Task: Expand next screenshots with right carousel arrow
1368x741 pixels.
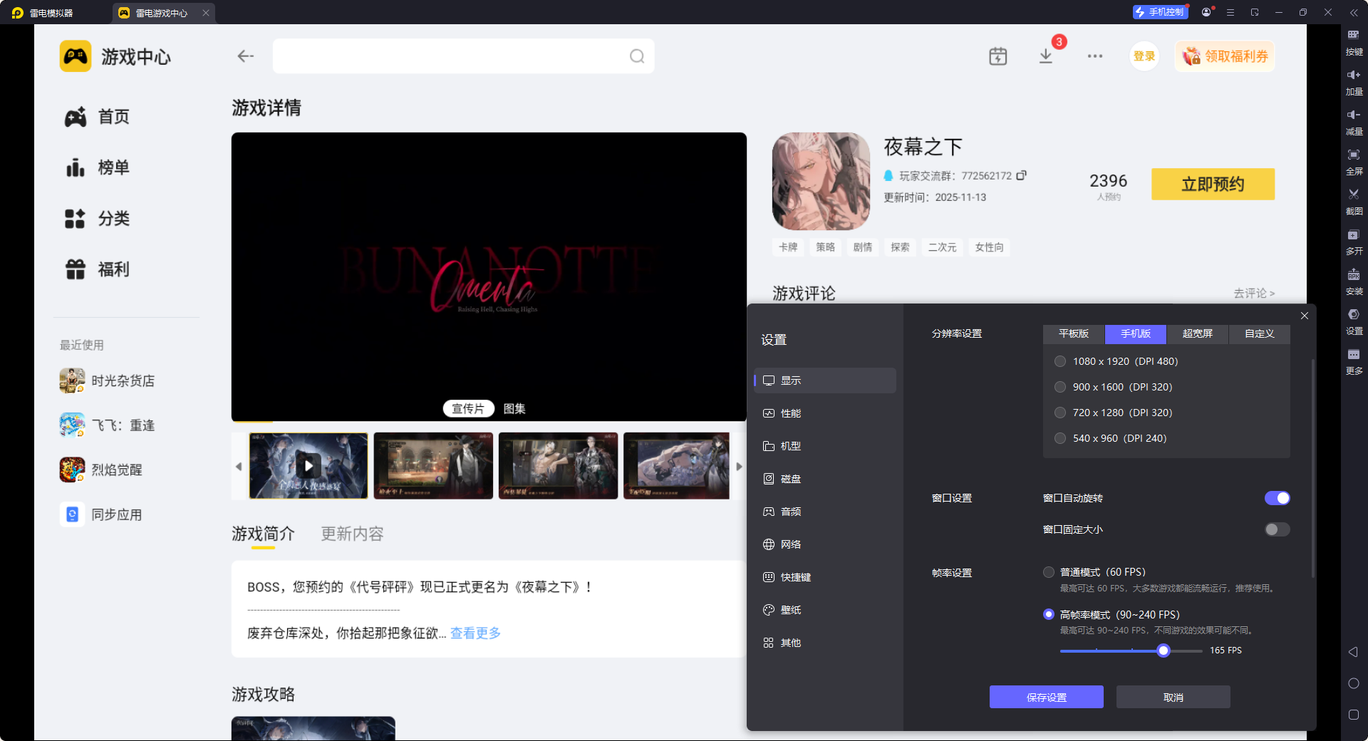Action: click(739, 467)
